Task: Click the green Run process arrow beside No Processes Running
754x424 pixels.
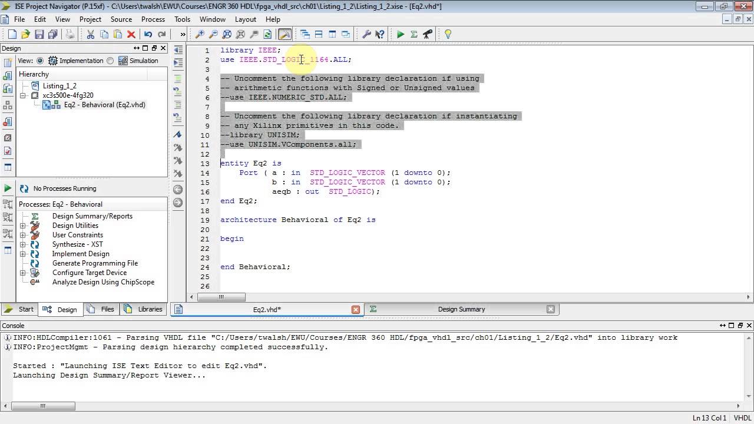Action: pyautogui.click(x=8, y=188)
